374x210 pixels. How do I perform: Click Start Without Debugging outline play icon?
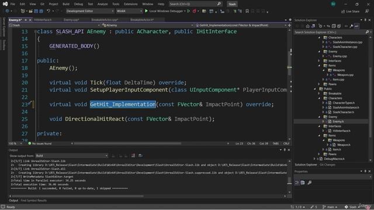(x=188, y=11)
